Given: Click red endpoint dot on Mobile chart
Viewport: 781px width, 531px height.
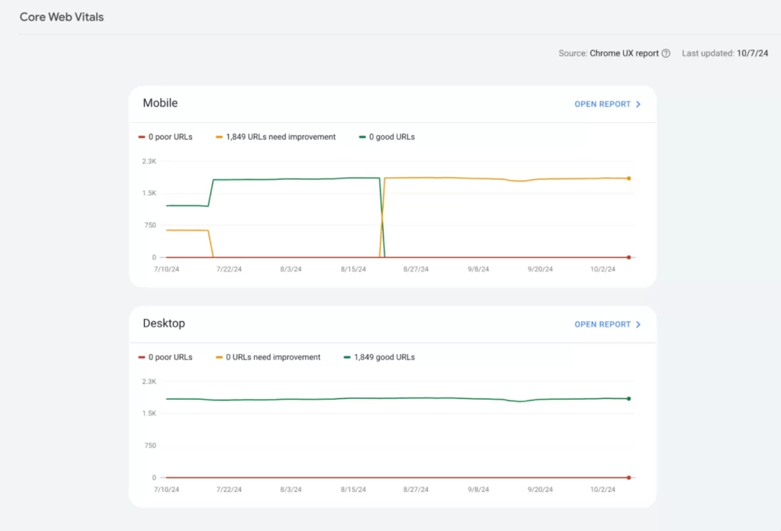Looking at the screenshot, I should 628,257.
